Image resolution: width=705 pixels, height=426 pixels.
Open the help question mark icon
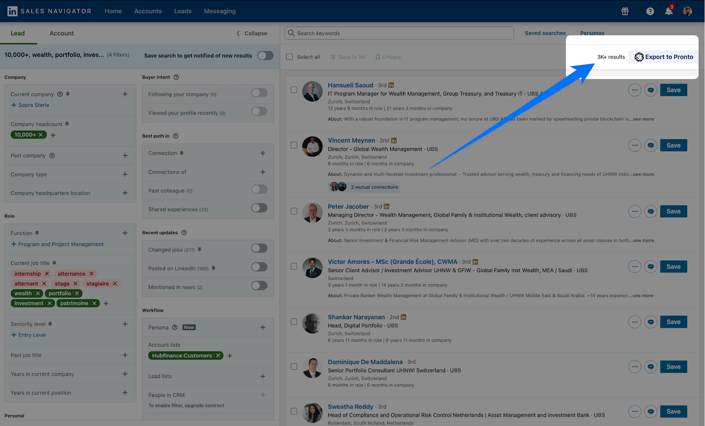(x=650, y=11)
